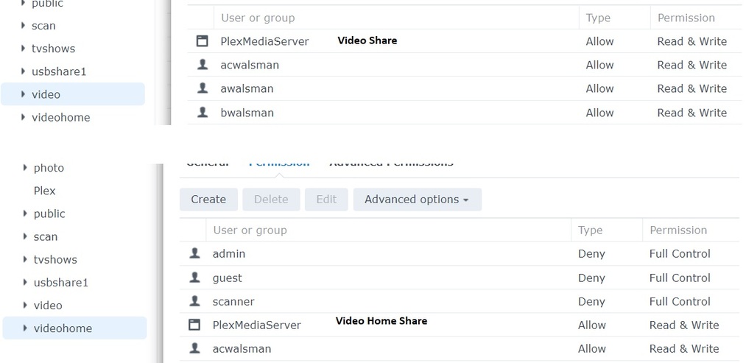The width and height of the screenshot is (746, 363).
Task: Click the user icon beside bwalsman
Action: point(203,113)
